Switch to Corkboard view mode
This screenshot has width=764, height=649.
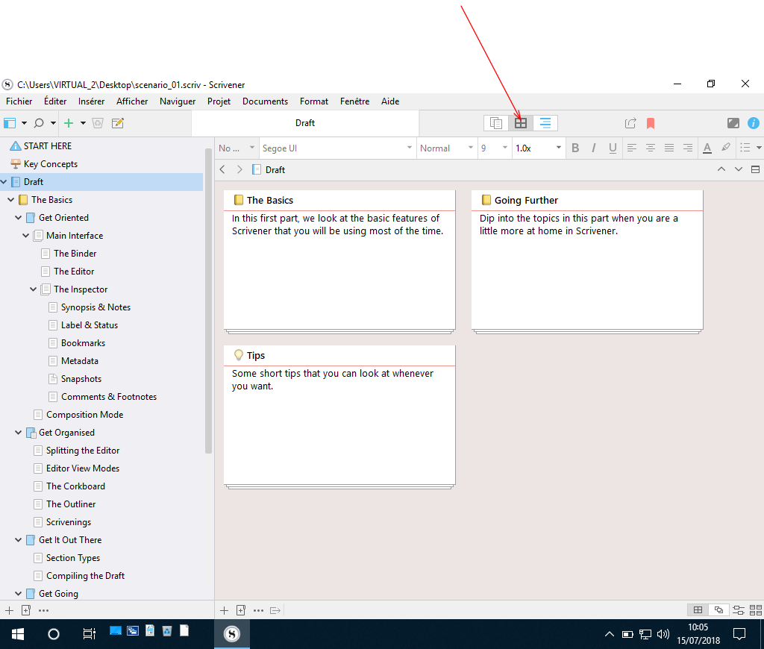[521, 123]
